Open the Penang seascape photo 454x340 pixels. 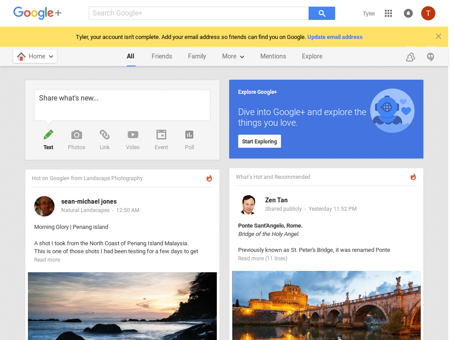[x=122, y=306]
